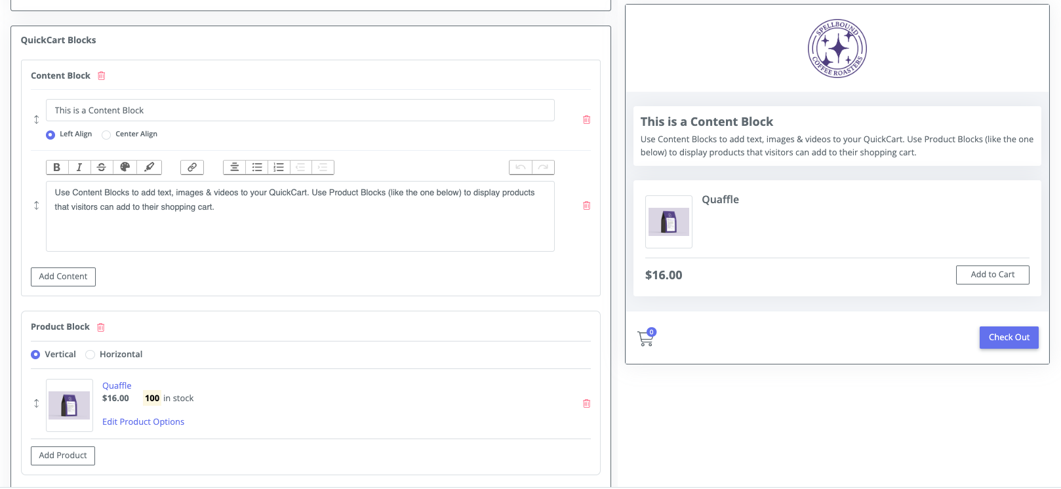Viewport: 1061px width, 489px height.
Task: Open the shopping cart icon in the preview
Action: [x=646, y=338]
